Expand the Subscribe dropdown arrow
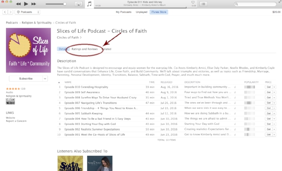This screenshot has width=282, height=171. pyautogui.click(x=45, y=79)
